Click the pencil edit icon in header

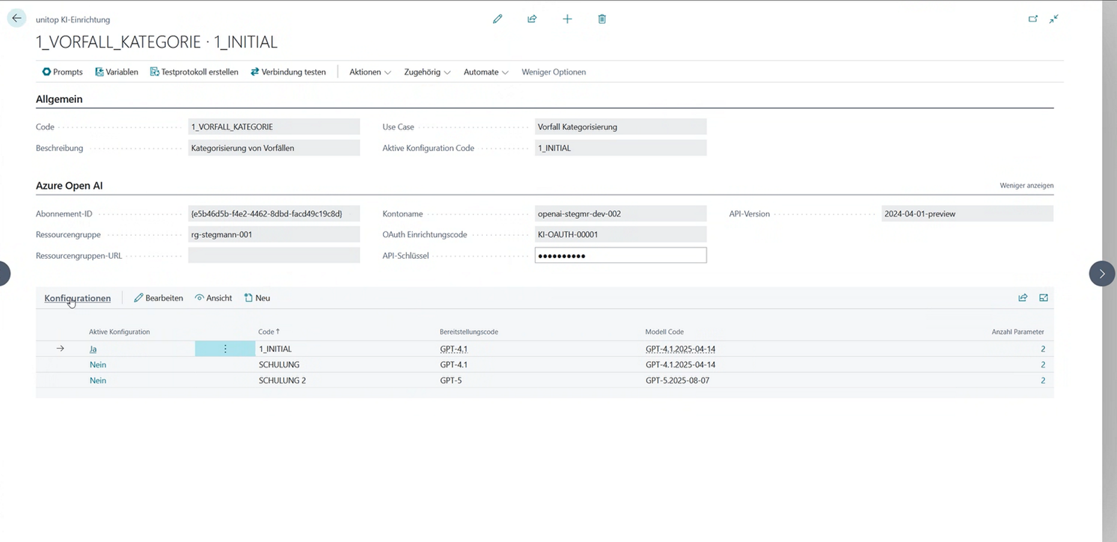497,19
